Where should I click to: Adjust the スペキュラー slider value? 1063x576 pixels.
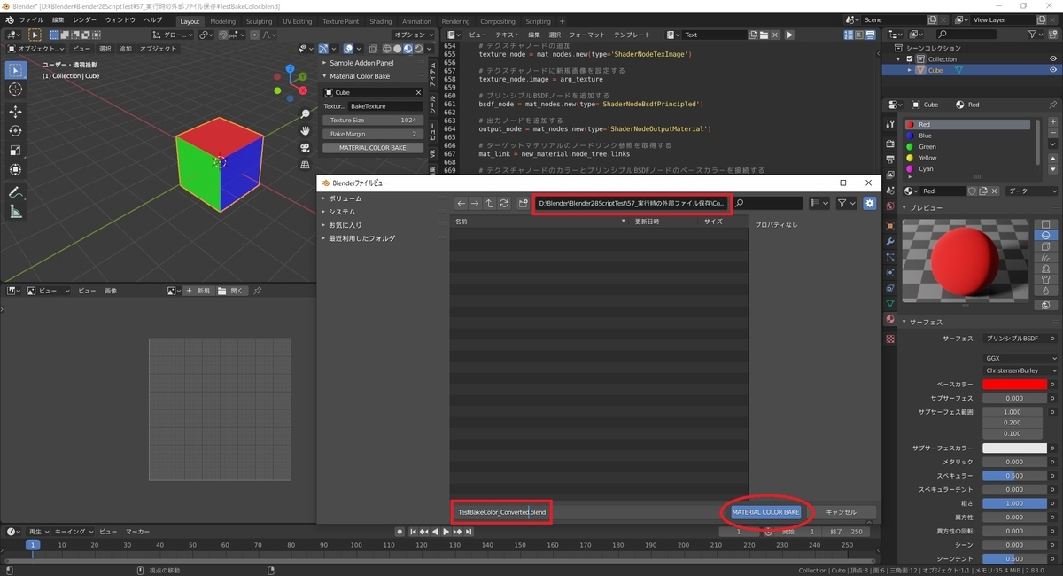click(x=1014, y=476)
